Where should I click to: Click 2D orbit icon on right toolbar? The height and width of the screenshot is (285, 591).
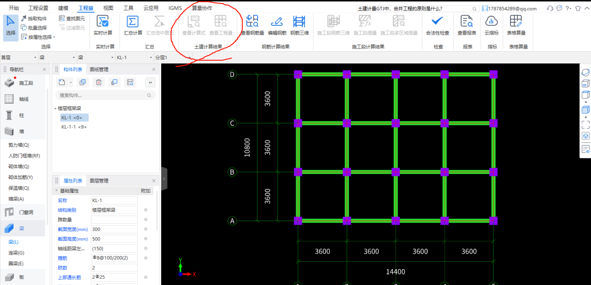[x=585, y=72]
